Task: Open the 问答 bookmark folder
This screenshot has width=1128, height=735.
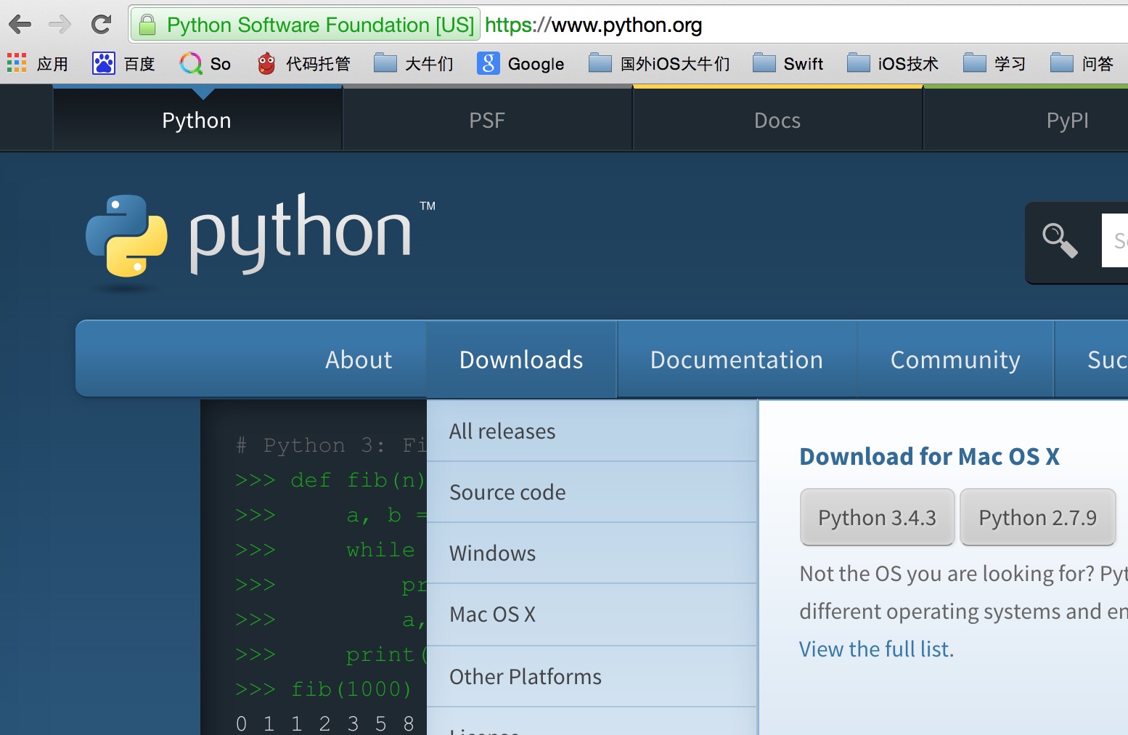Action: (x=1082, y=63)
